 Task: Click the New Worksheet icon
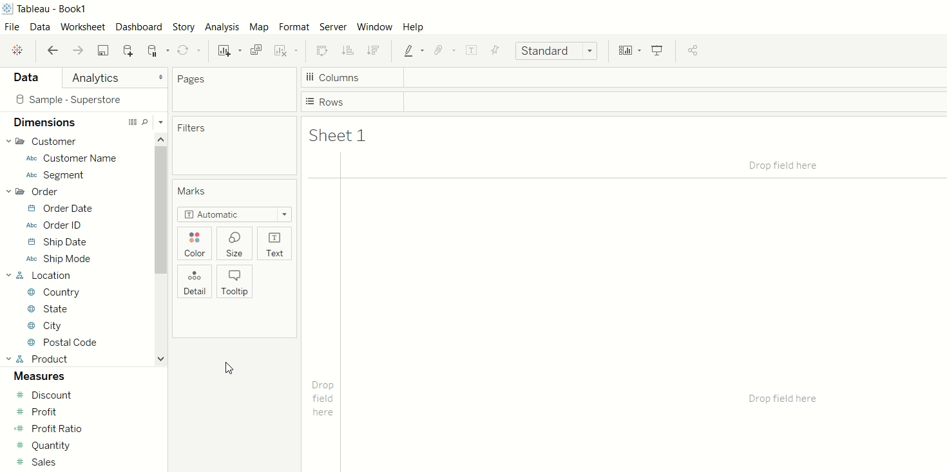(224, 50)
